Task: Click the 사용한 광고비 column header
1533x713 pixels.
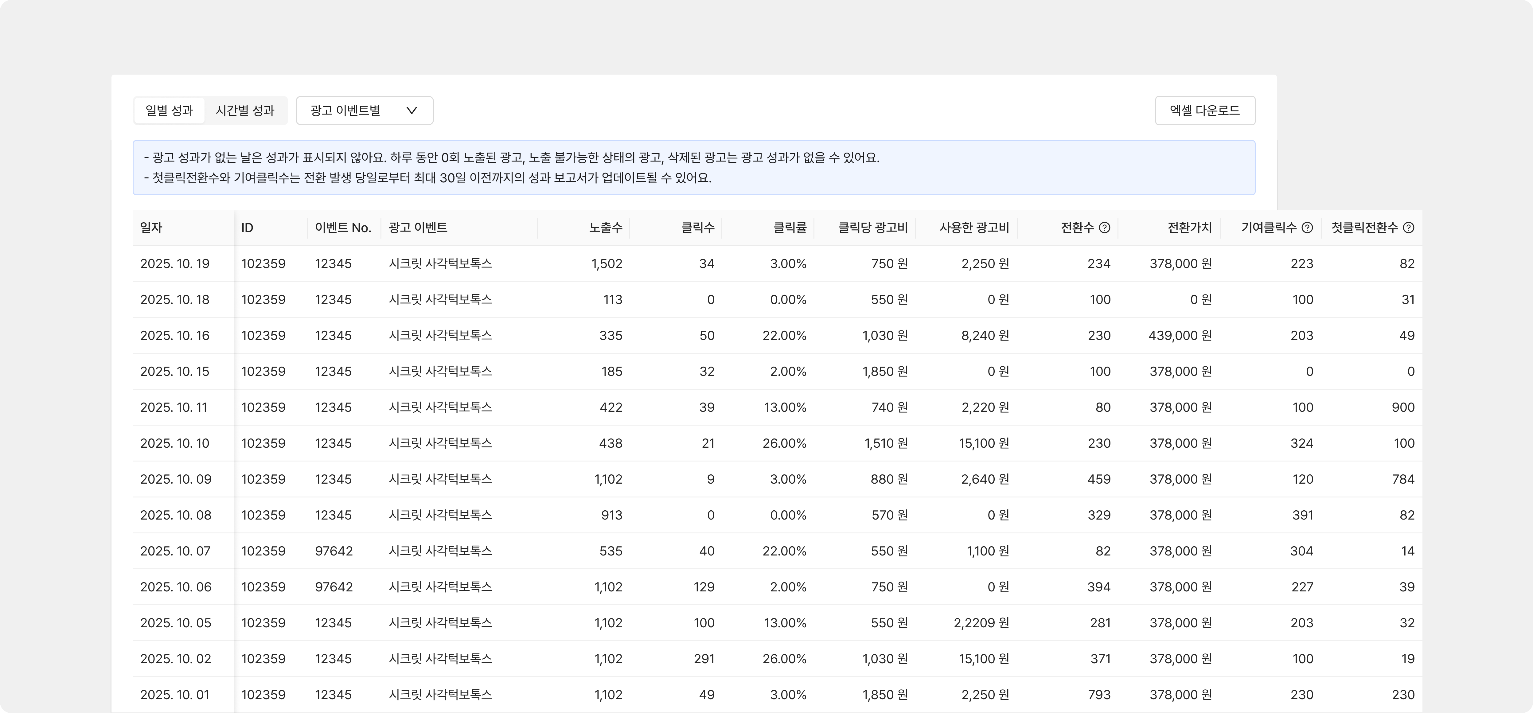Action: tap(973, 227)
